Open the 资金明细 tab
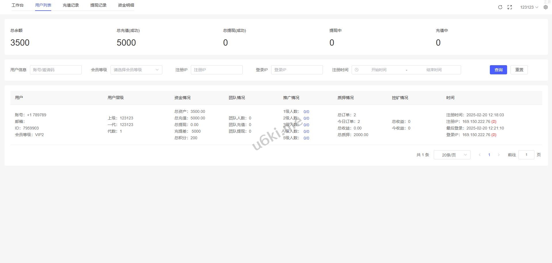Screen dimensions: 552x263 click(x=126, y=5)
